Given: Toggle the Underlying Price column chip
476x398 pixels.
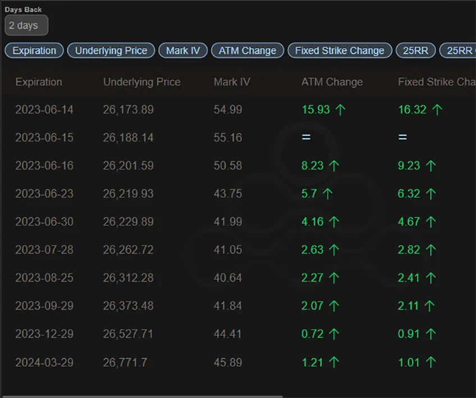Looking at the screenshot, I should pyautogui.click(x=111, y=50).
